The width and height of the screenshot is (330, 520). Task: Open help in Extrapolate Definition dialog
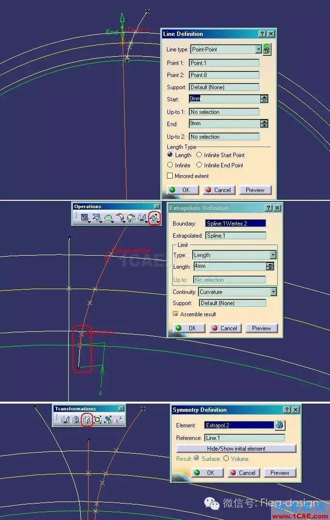(x=269, y=208)
